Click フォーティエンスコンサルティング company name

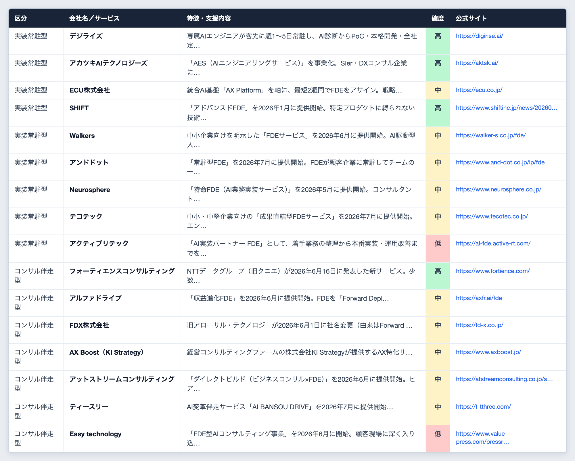click(122, 271)
